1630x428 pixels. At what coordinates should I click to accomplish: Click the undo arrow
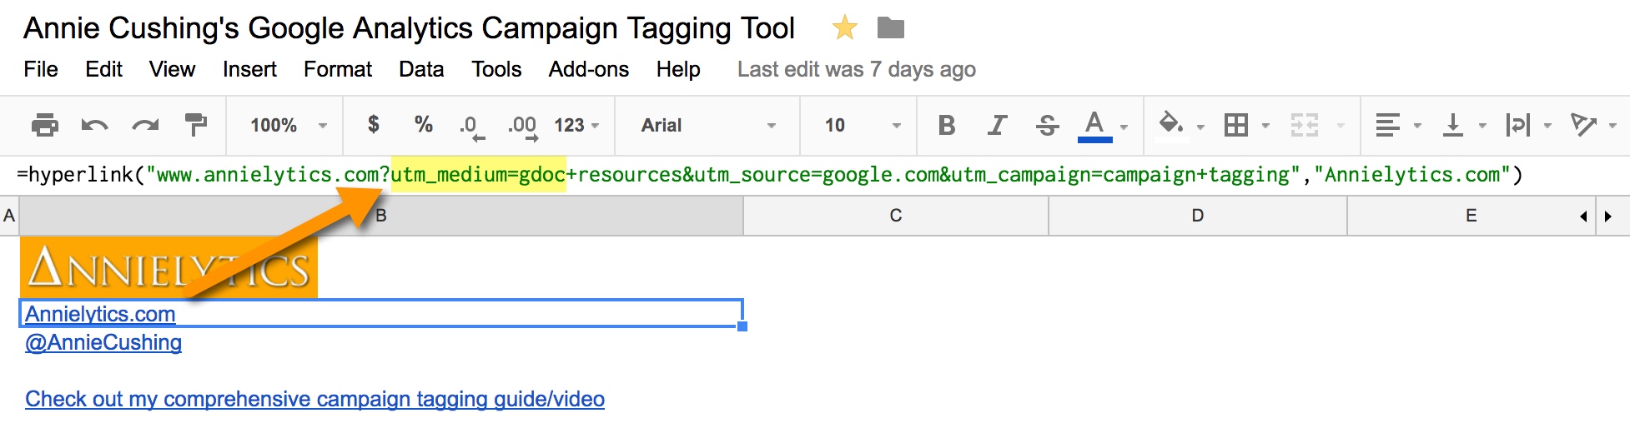coord(95,126)
